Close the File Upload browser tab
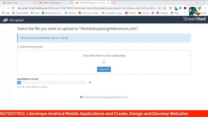Screen dimensions: 208x117 point(108,3)
